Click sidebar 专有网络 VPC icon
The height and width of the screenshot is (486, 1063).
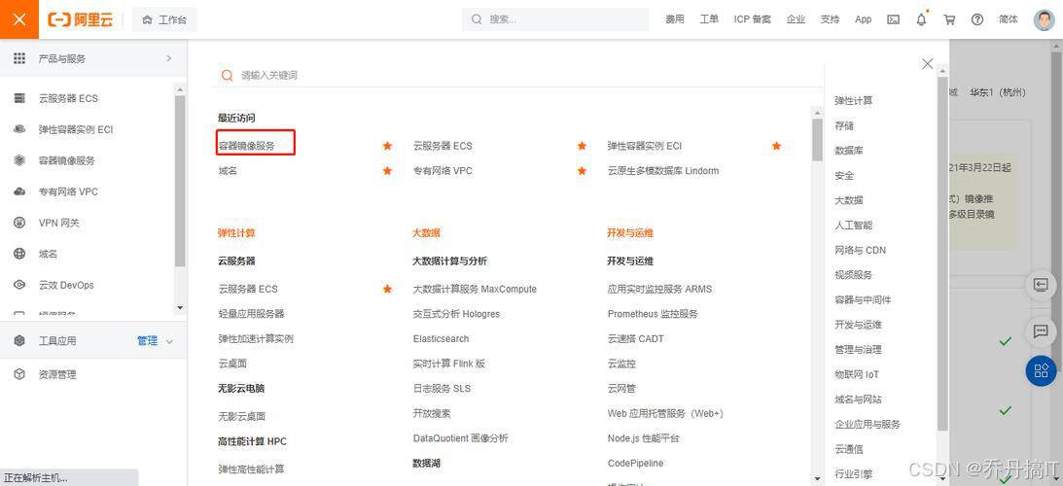point(19,191)
